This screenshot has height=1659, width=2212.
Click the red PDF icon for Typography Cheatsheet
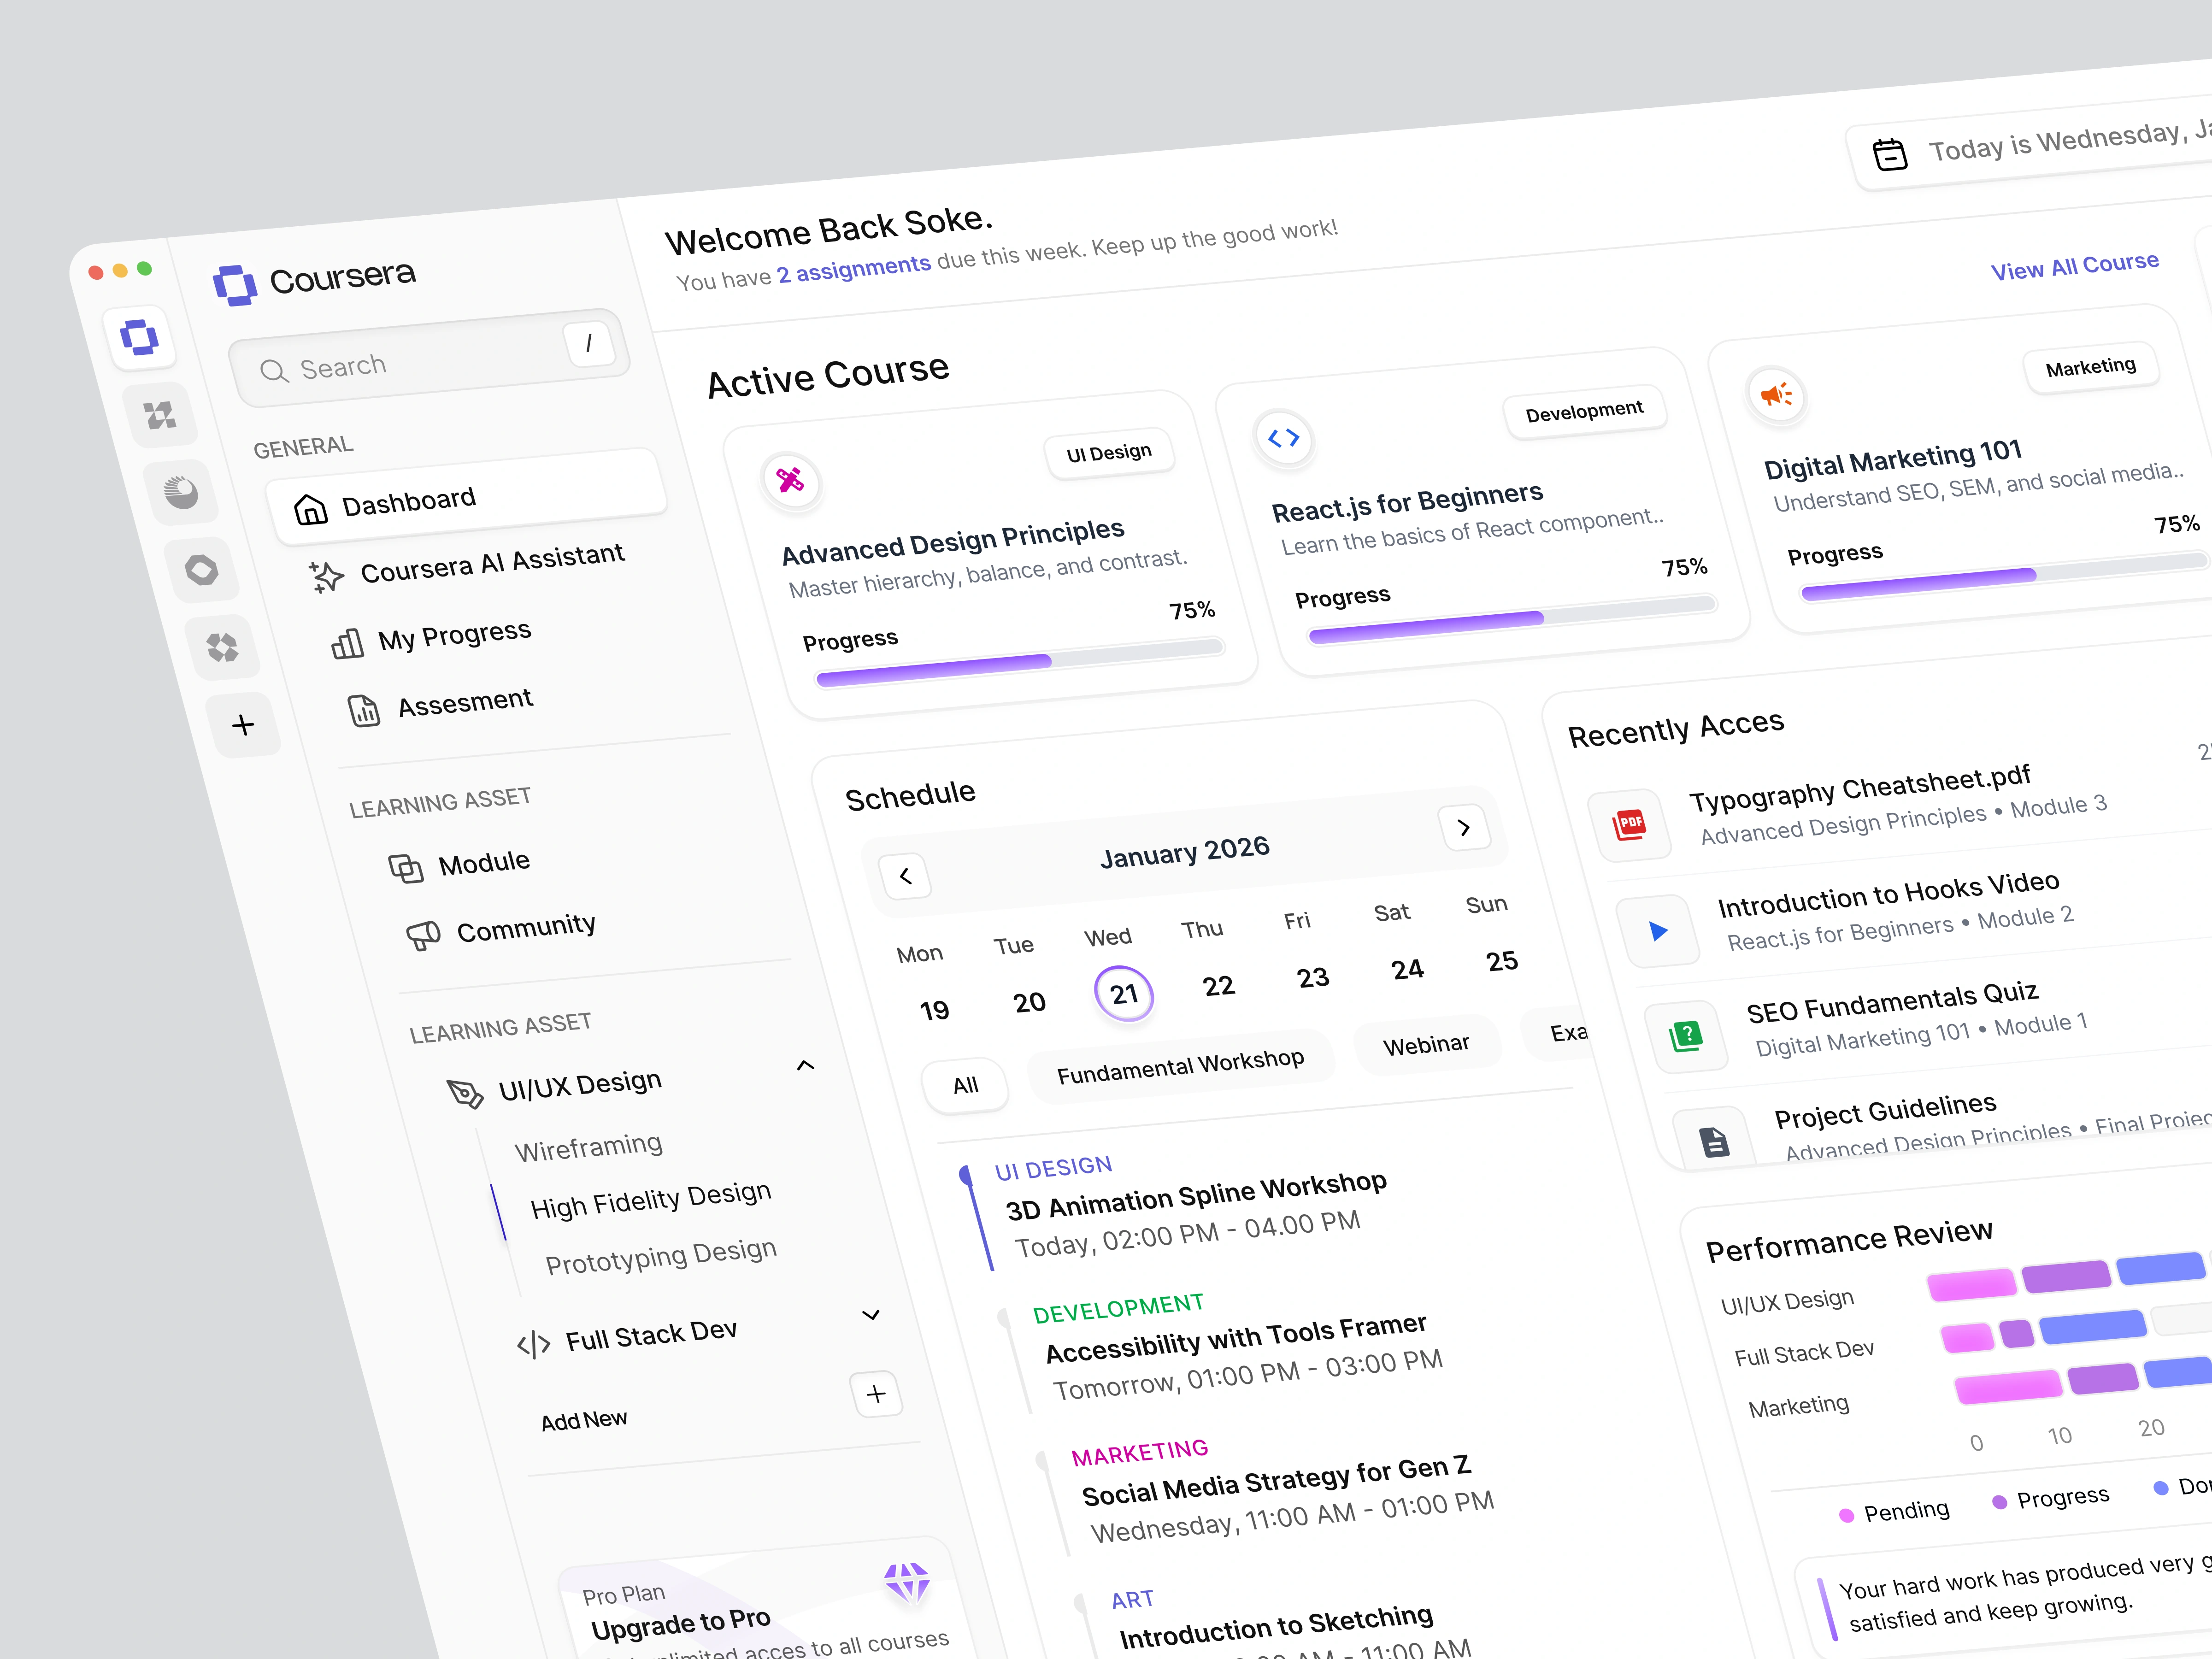click(1629, 824)
